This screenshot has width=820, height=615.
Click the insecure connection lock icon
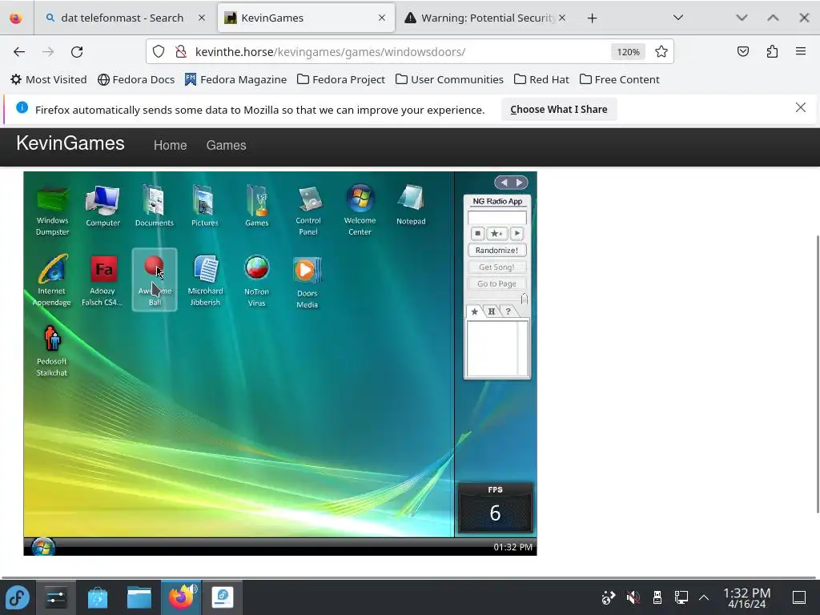(x=181, y=52)
